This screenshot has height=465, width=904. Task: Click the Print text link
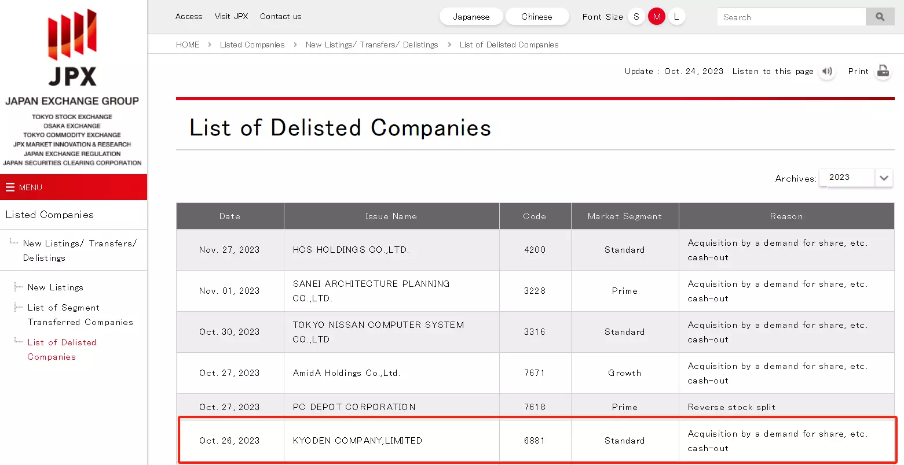858,71
